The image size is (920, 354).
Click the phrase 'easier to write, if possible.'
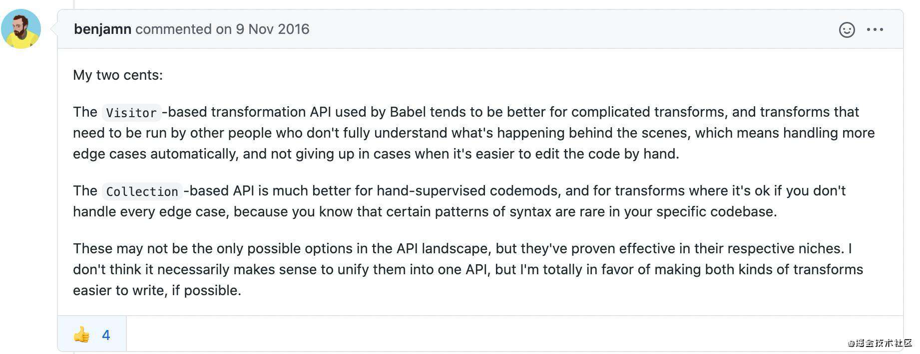point(157,290)
